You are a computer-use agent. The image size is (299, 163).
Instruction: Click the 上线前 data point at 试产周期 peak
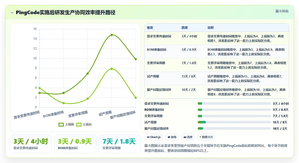[x=112, y=35]
